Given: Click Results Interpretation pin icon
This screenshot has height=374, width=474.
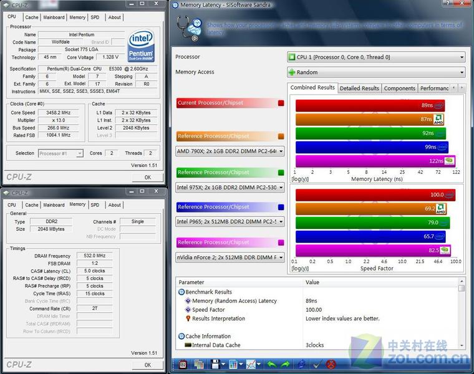Looking at the screenshot, I should click(188, 319).
